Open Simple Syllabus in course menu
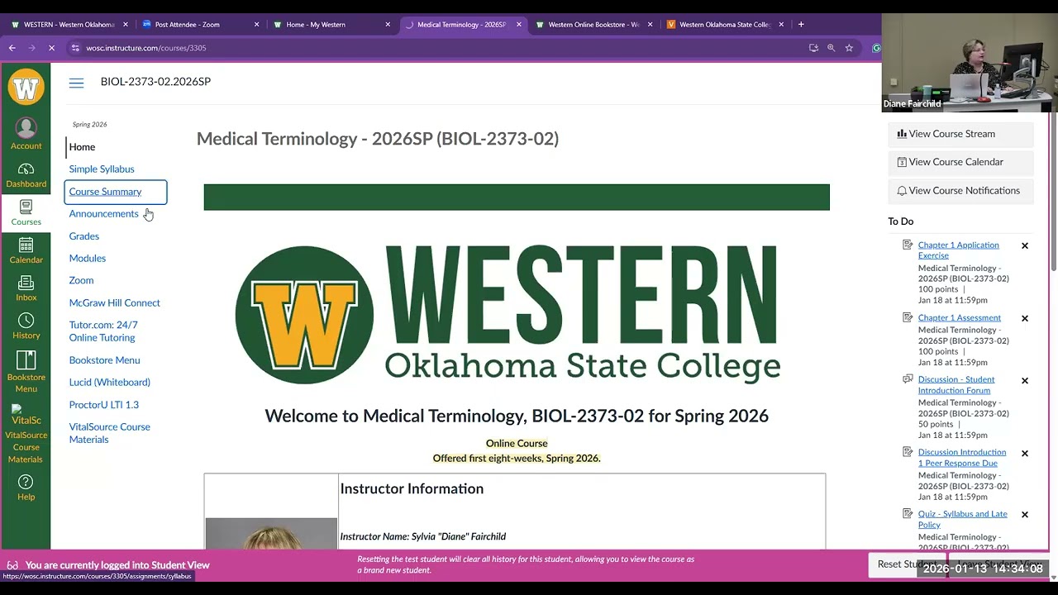 coord(102,169)
